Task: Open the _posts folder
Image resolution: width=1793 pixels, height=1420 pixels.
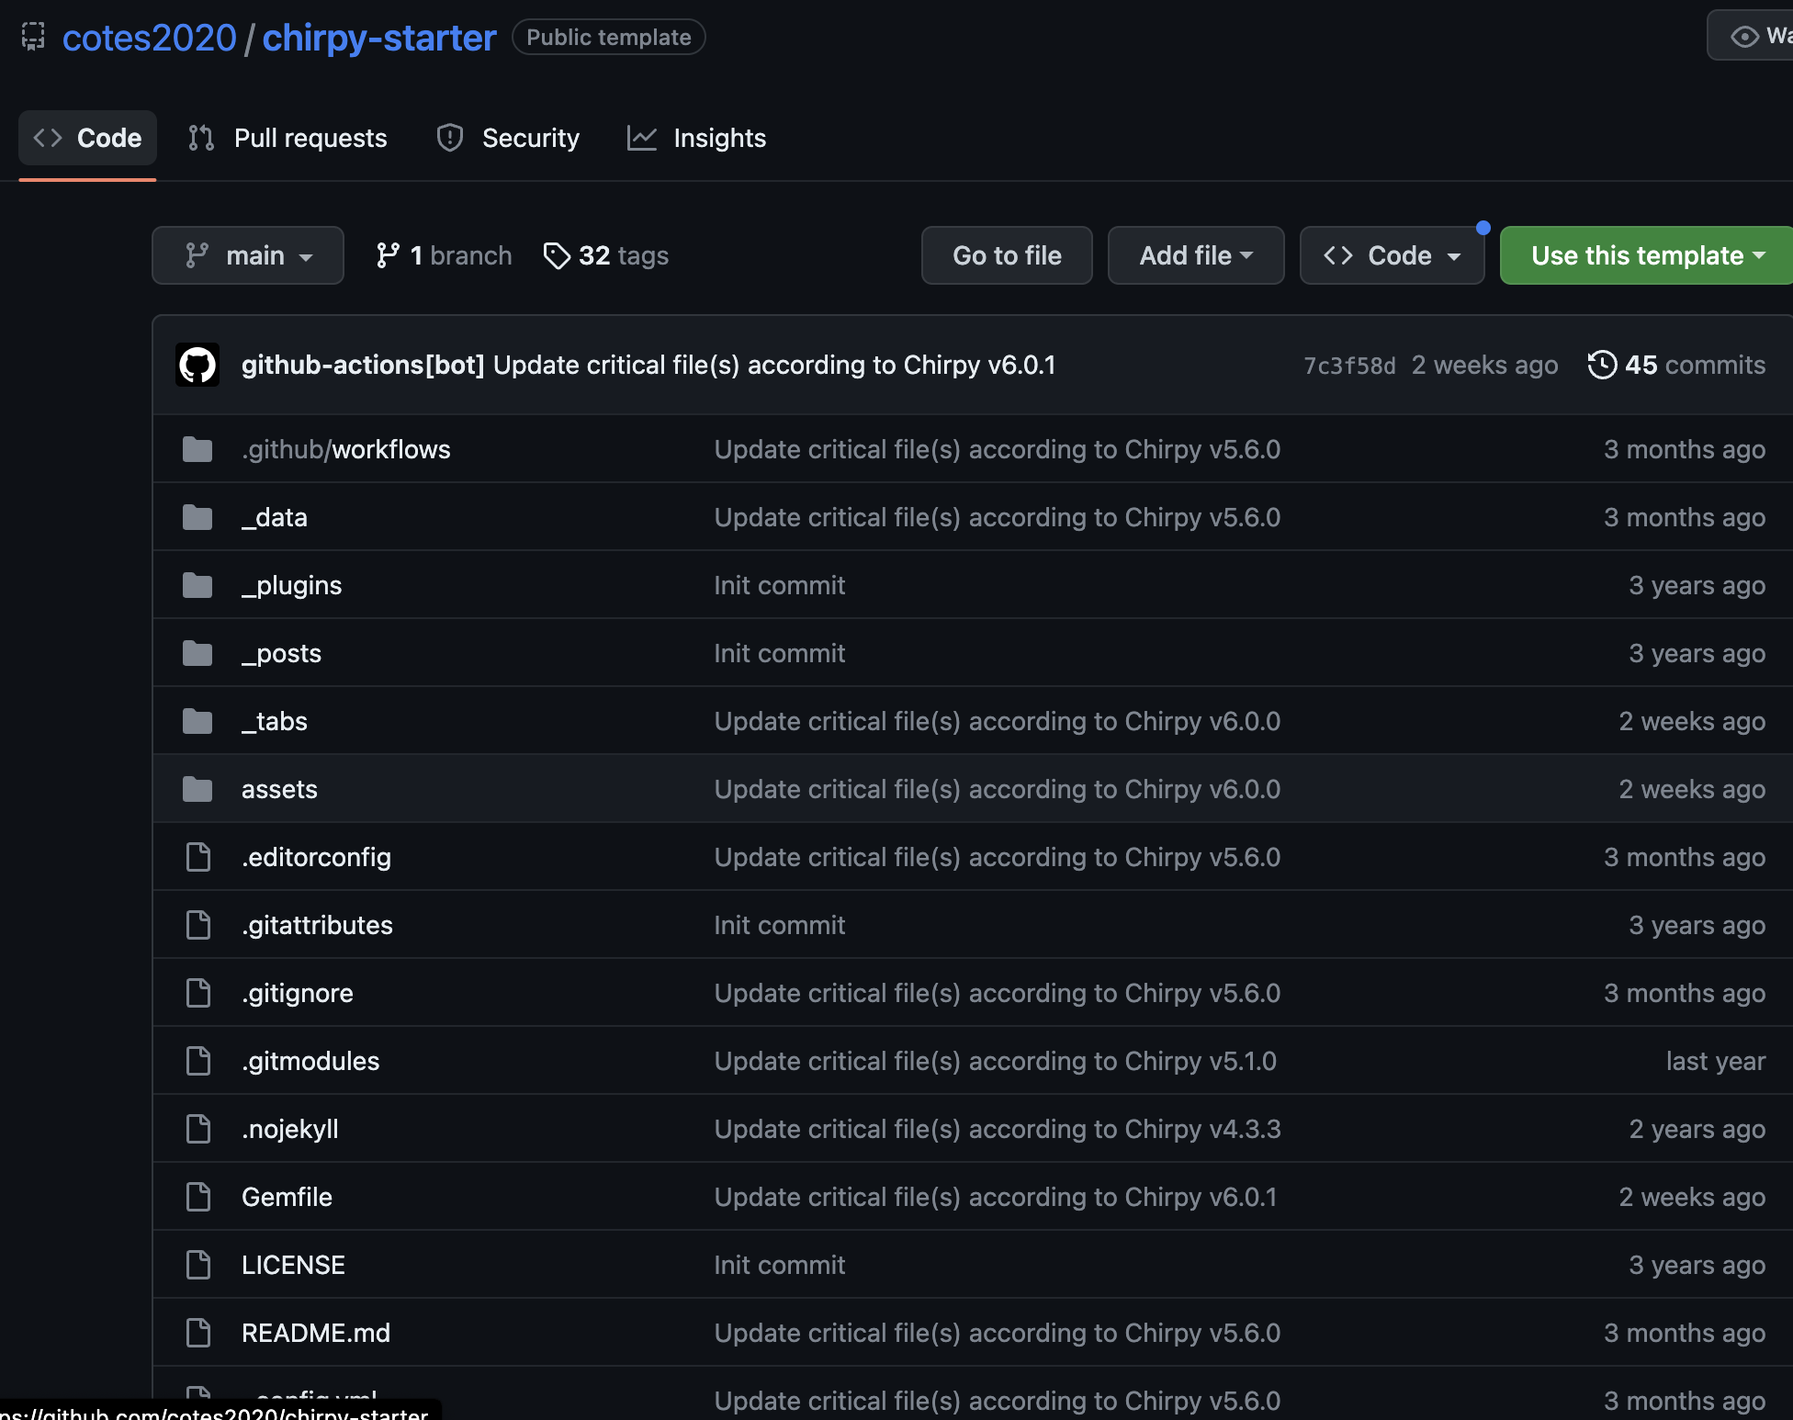Action: point(281,653)
